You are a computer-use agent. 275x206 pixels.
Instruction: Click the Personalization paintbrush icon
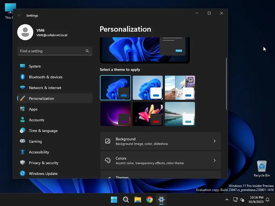point(23,98)
